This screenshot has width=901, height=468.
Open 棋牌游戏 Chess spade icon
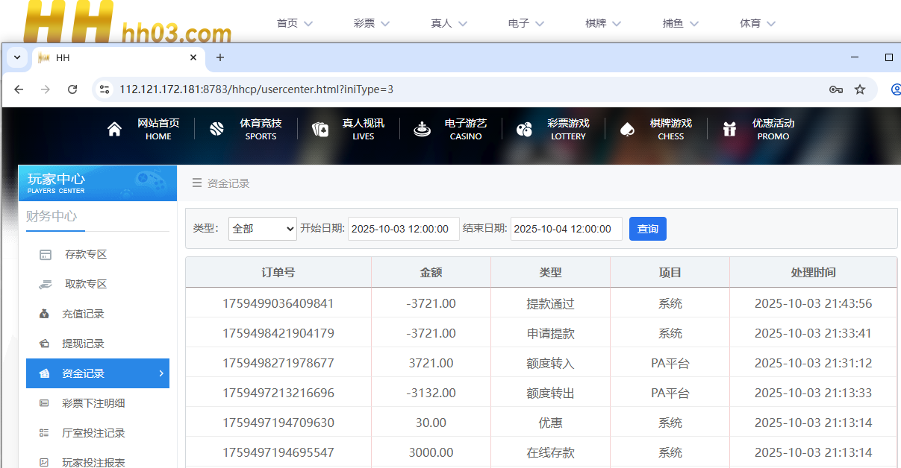[x=627, y=130]
